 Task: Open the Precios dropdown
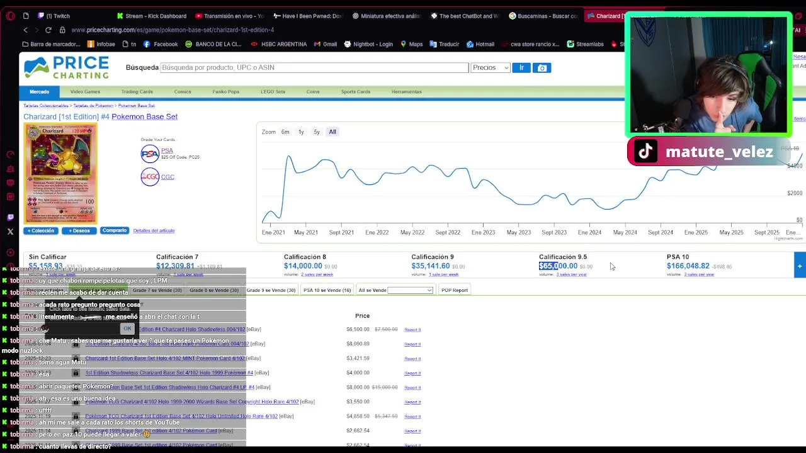(x=490, y=67)
